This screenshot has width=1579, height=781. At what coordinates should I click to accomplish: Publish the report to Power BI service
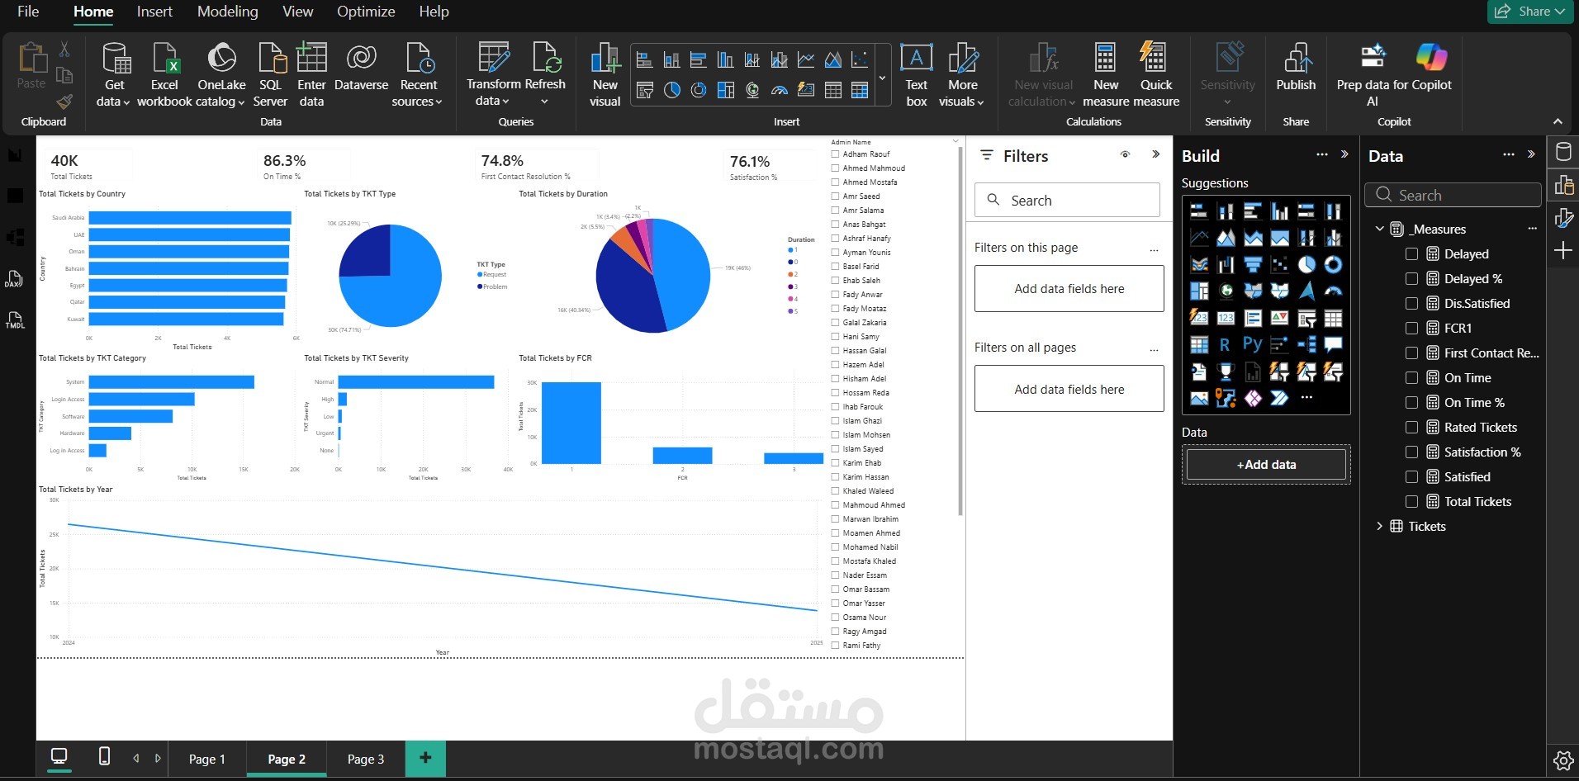(1295, 74)
